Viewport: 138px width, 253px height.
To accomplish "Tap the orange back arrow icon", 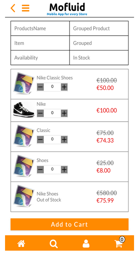I will (x=13, y=8).
